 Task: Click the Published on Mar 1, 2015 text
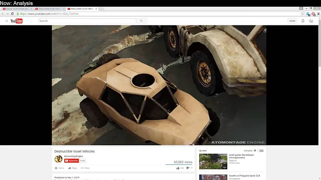tap(67, 177)
